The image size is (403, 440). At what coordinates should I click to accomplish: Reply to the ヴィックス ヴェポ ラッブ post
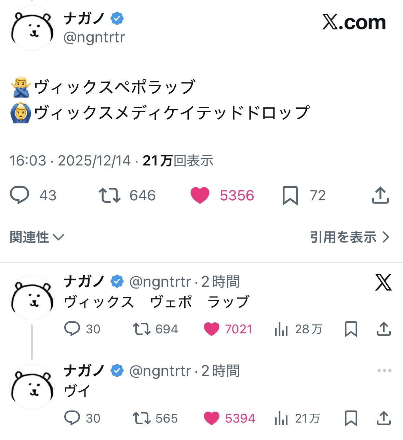coord(72,329)
